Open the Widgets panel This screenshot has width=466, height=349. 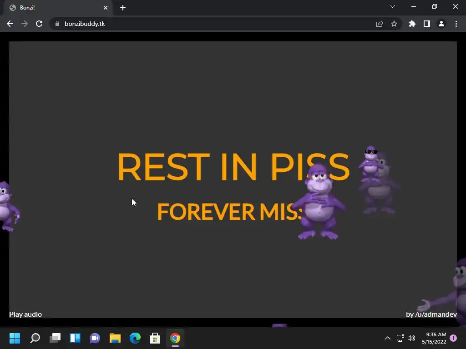(x=75, y=338)
